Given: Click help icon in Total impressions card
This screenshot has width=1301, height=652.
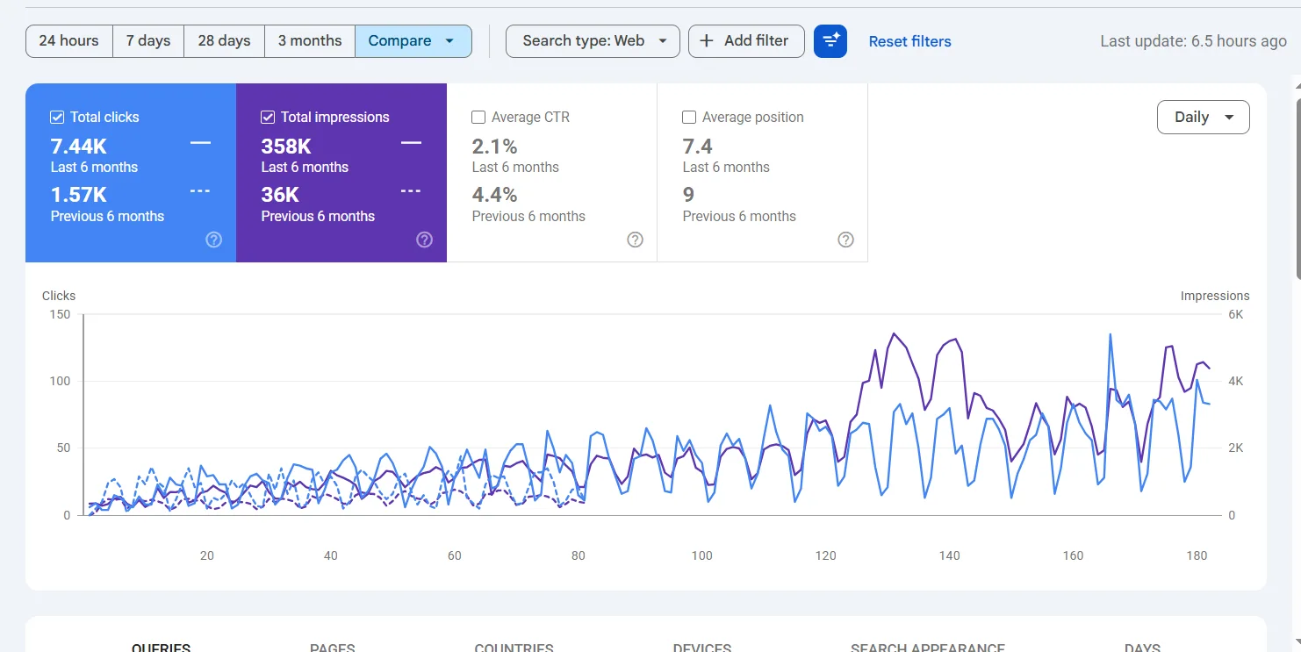Looking at the screenshot, I should coord(424,240).
